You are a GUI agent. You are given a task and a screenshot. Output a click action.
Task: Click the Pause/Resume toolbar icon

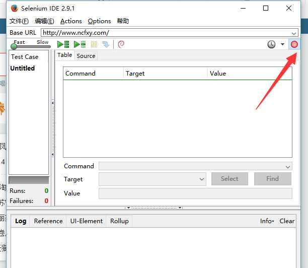[94, 44]
